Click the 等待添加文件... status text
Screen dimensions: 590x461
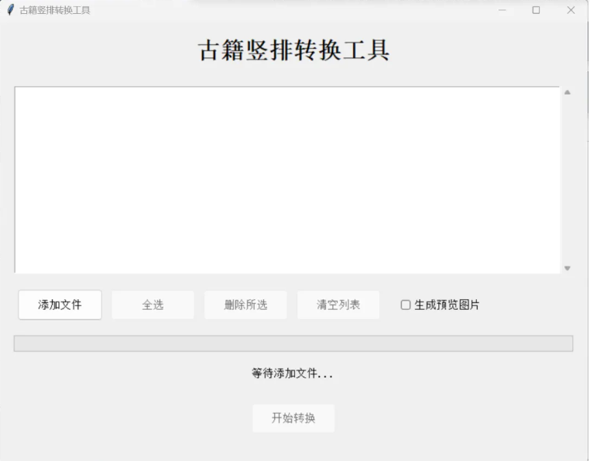coord(293,373)
